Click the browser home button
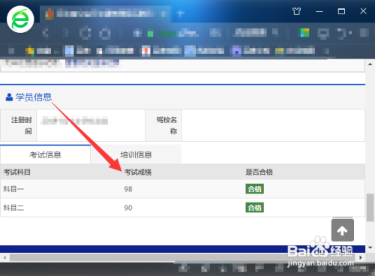375x276 pixels. [x=105, y=33]
